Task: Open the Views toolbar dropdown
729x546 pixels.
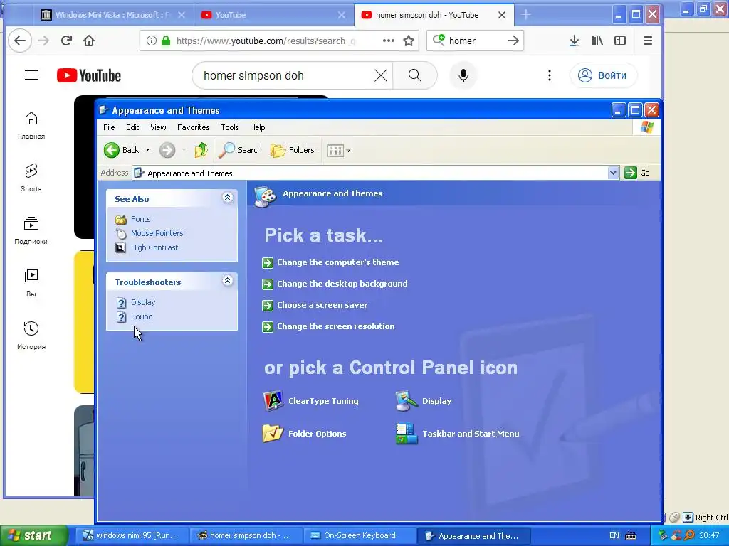Action: pyautogui.click(x=339, y=151)
